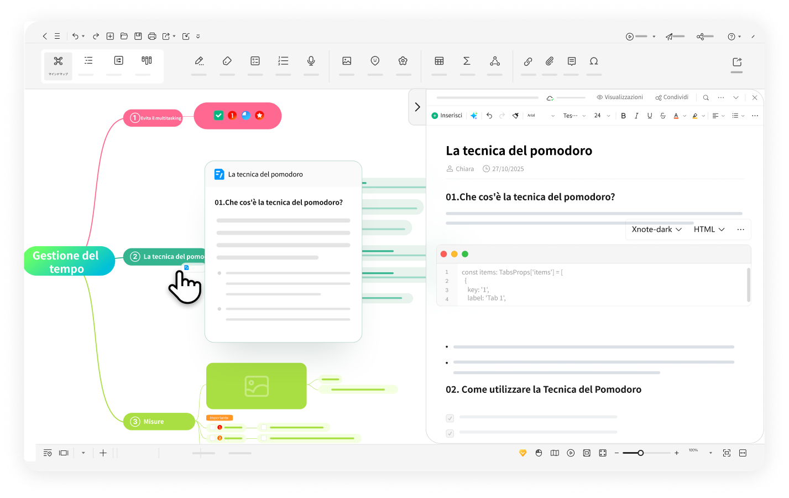Toggle bold formatting in the document toolbar

coord(624,115)
